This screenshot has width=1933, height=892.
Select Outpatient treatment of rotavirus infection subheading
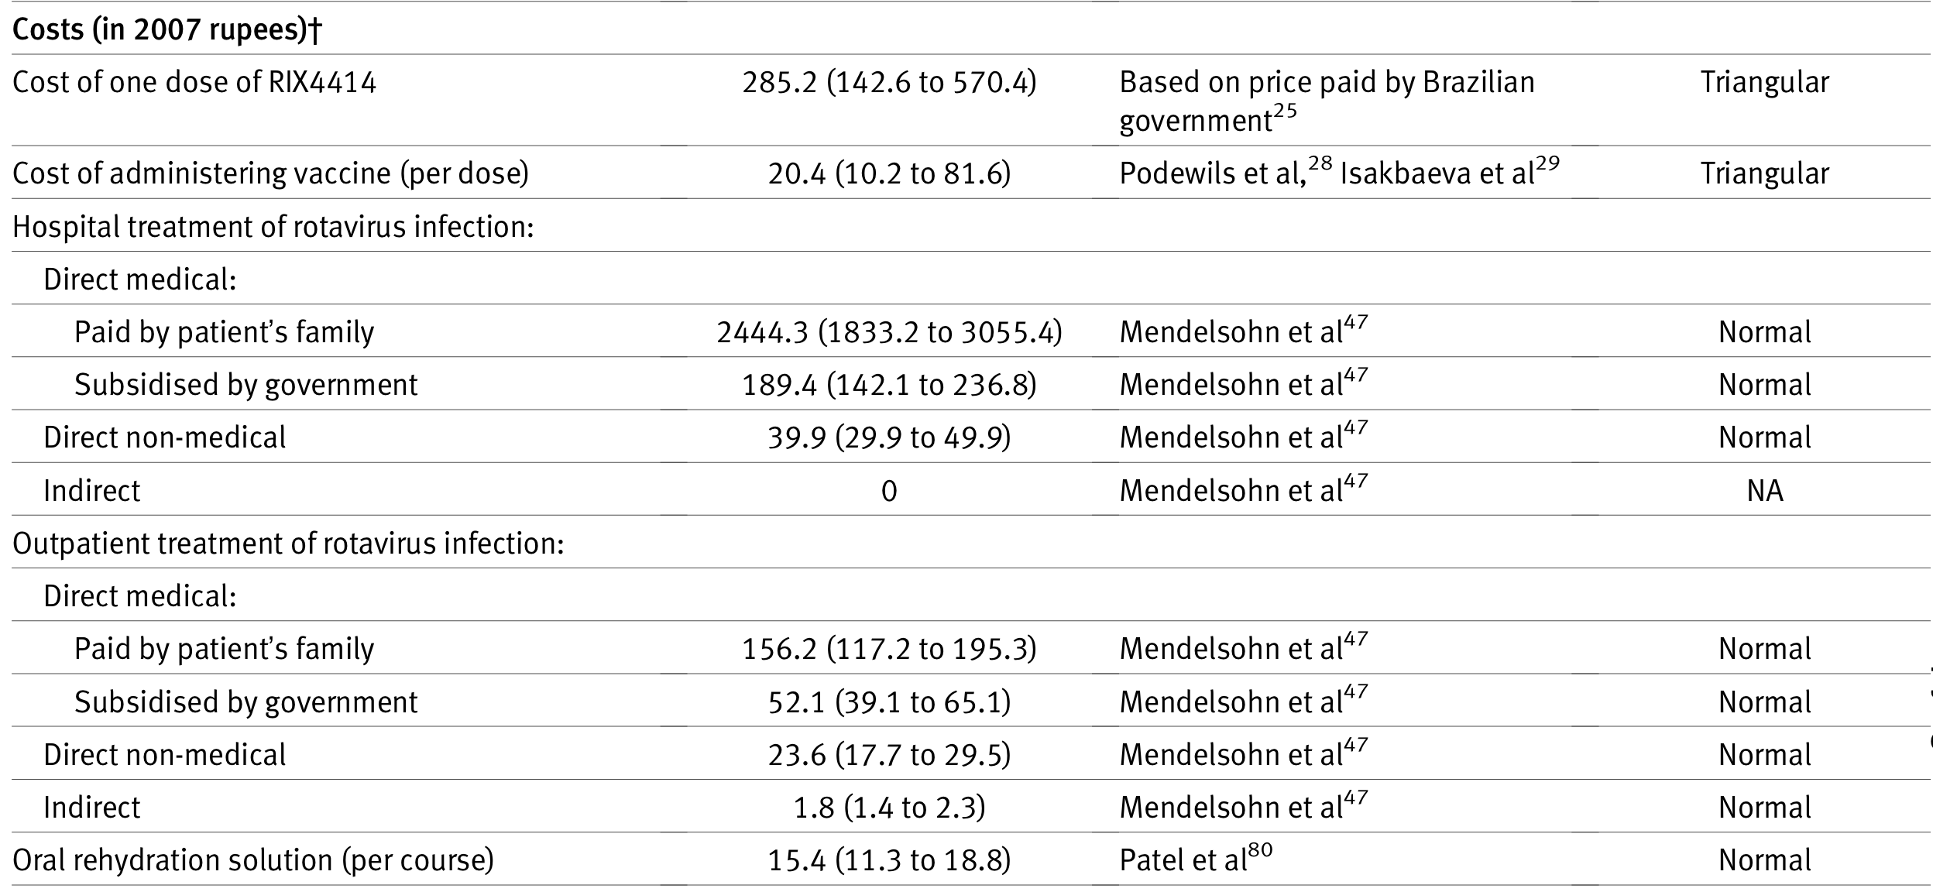coord(288,544)
